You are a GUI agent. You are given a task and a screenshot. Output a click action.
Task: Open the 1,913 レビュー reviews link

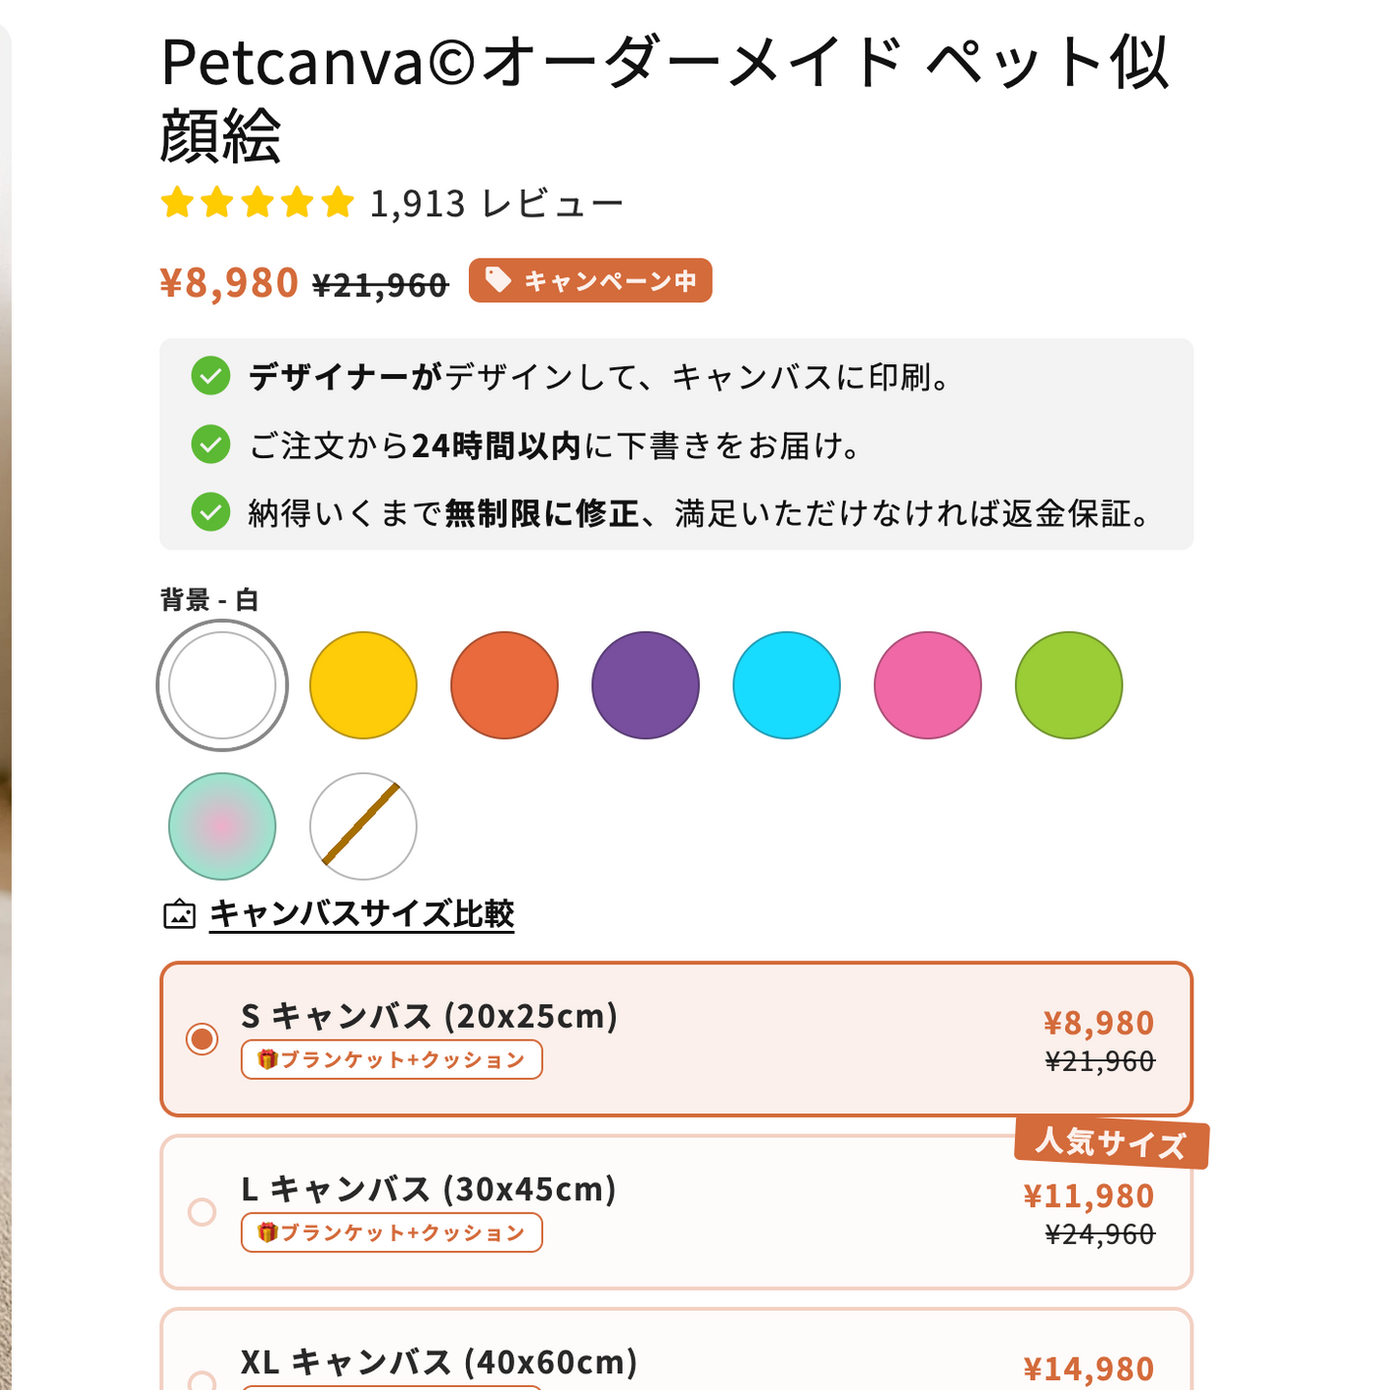[496, 204]
